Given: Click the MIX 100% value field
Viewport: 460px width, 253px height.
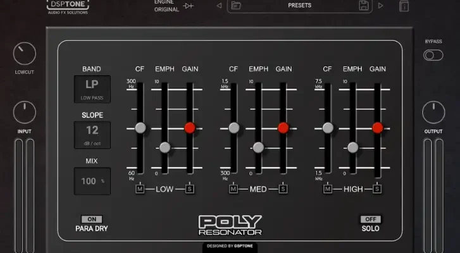Looking at the screenshot, I should [x=92, y=181].
